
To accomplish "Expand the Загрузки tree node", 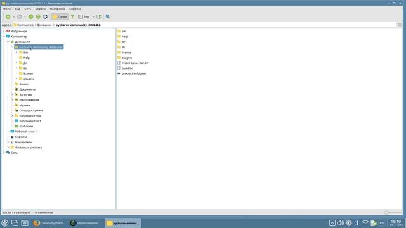I will pos(12,94).
